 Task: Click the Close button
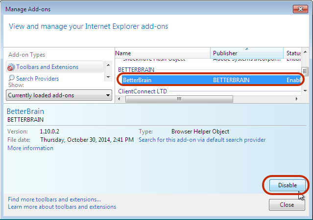tap(287, 205)
